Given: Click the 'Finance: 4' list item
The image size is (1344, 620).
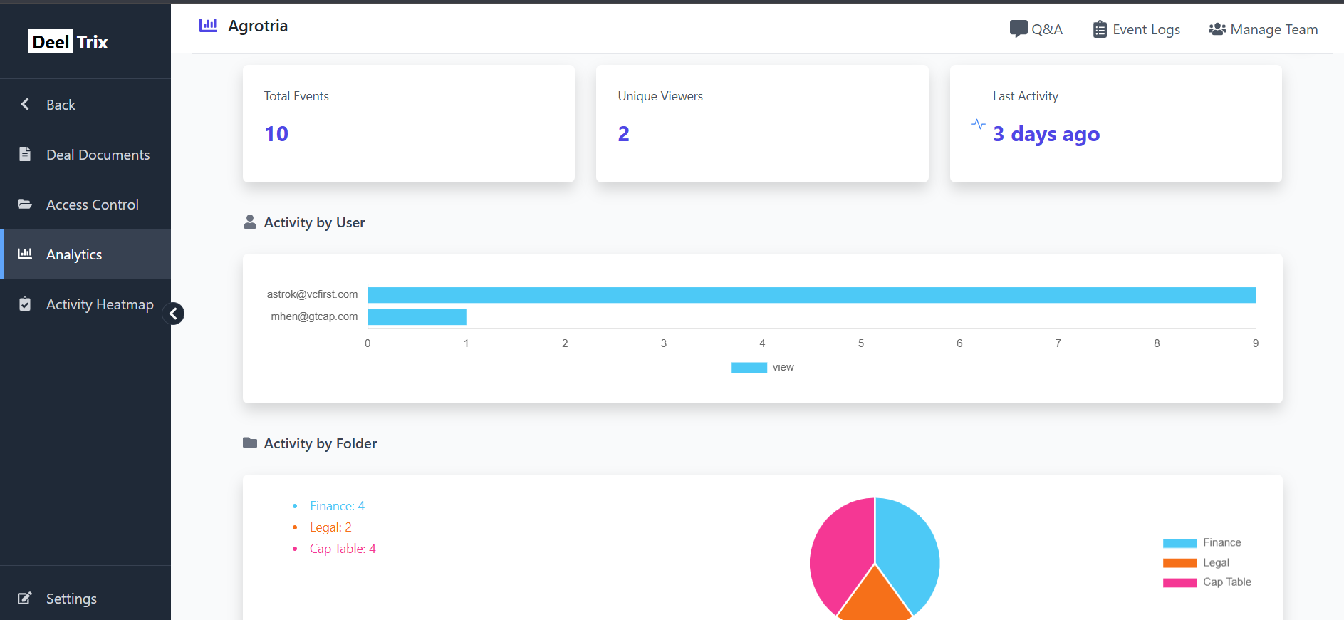Looking at the screenshot, I should 337,506.
